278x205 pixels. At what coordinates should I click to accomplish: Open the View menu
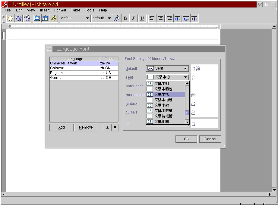(x=31, y=10)
